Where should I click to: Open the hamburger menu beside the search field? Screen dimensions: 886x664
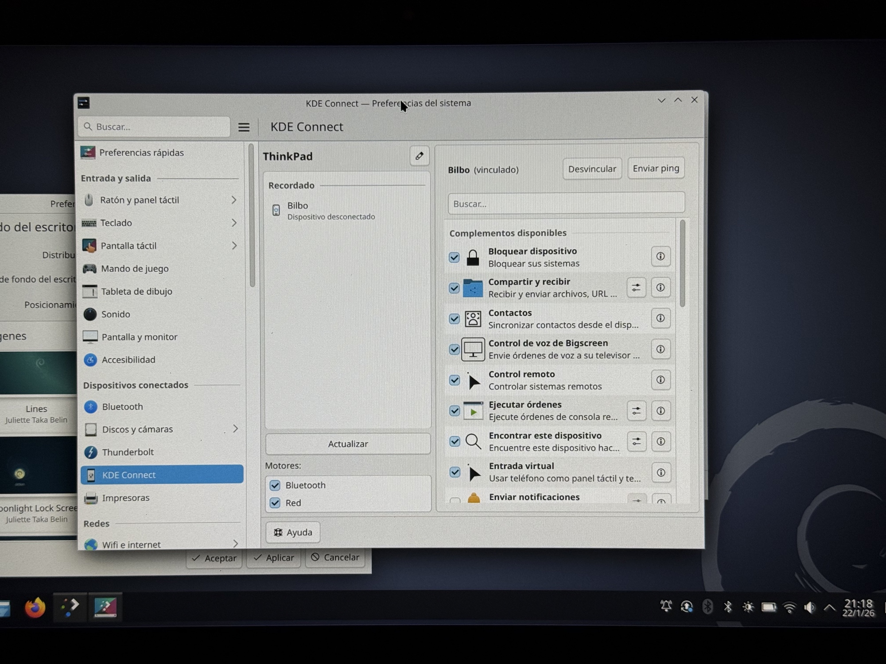pyautogui.click(x=244, y=127)
